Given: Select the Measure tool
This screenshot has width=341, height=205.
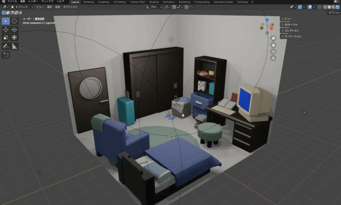Looking at the screenshot, I should pyautogui.click(x=14, y=46).
